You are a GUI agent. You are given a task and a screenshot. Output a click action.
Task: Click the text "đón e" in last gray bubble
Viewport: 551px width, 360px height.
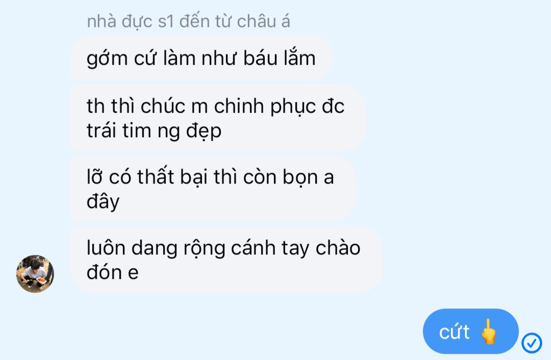112,272
